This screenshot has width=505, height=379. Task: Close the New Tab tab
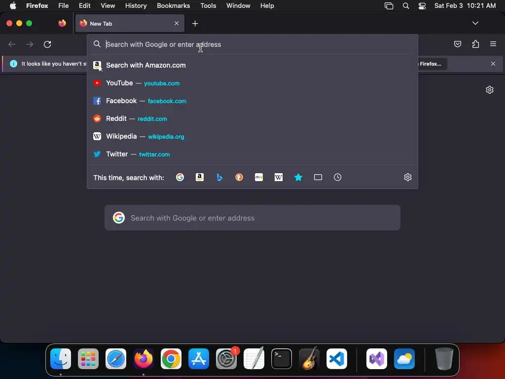tap(177, 23)
